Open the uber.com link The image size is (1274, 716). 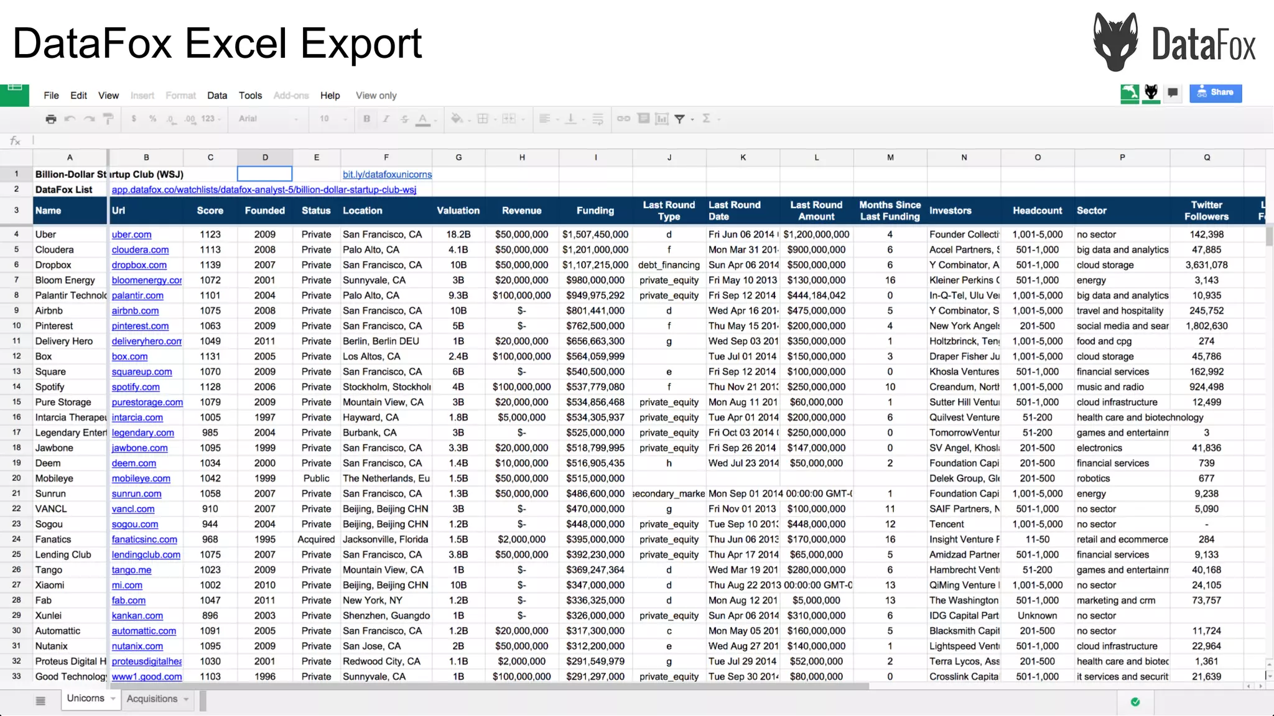pyautogui.click(x=131, y=234)
